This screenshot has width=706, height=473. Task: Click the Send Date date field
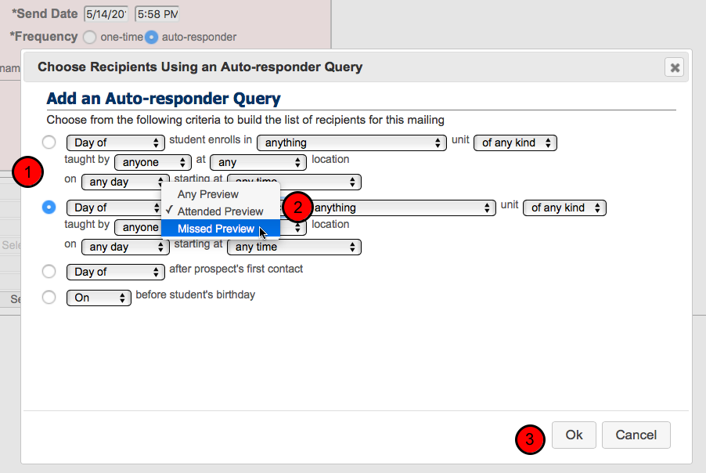106,14
